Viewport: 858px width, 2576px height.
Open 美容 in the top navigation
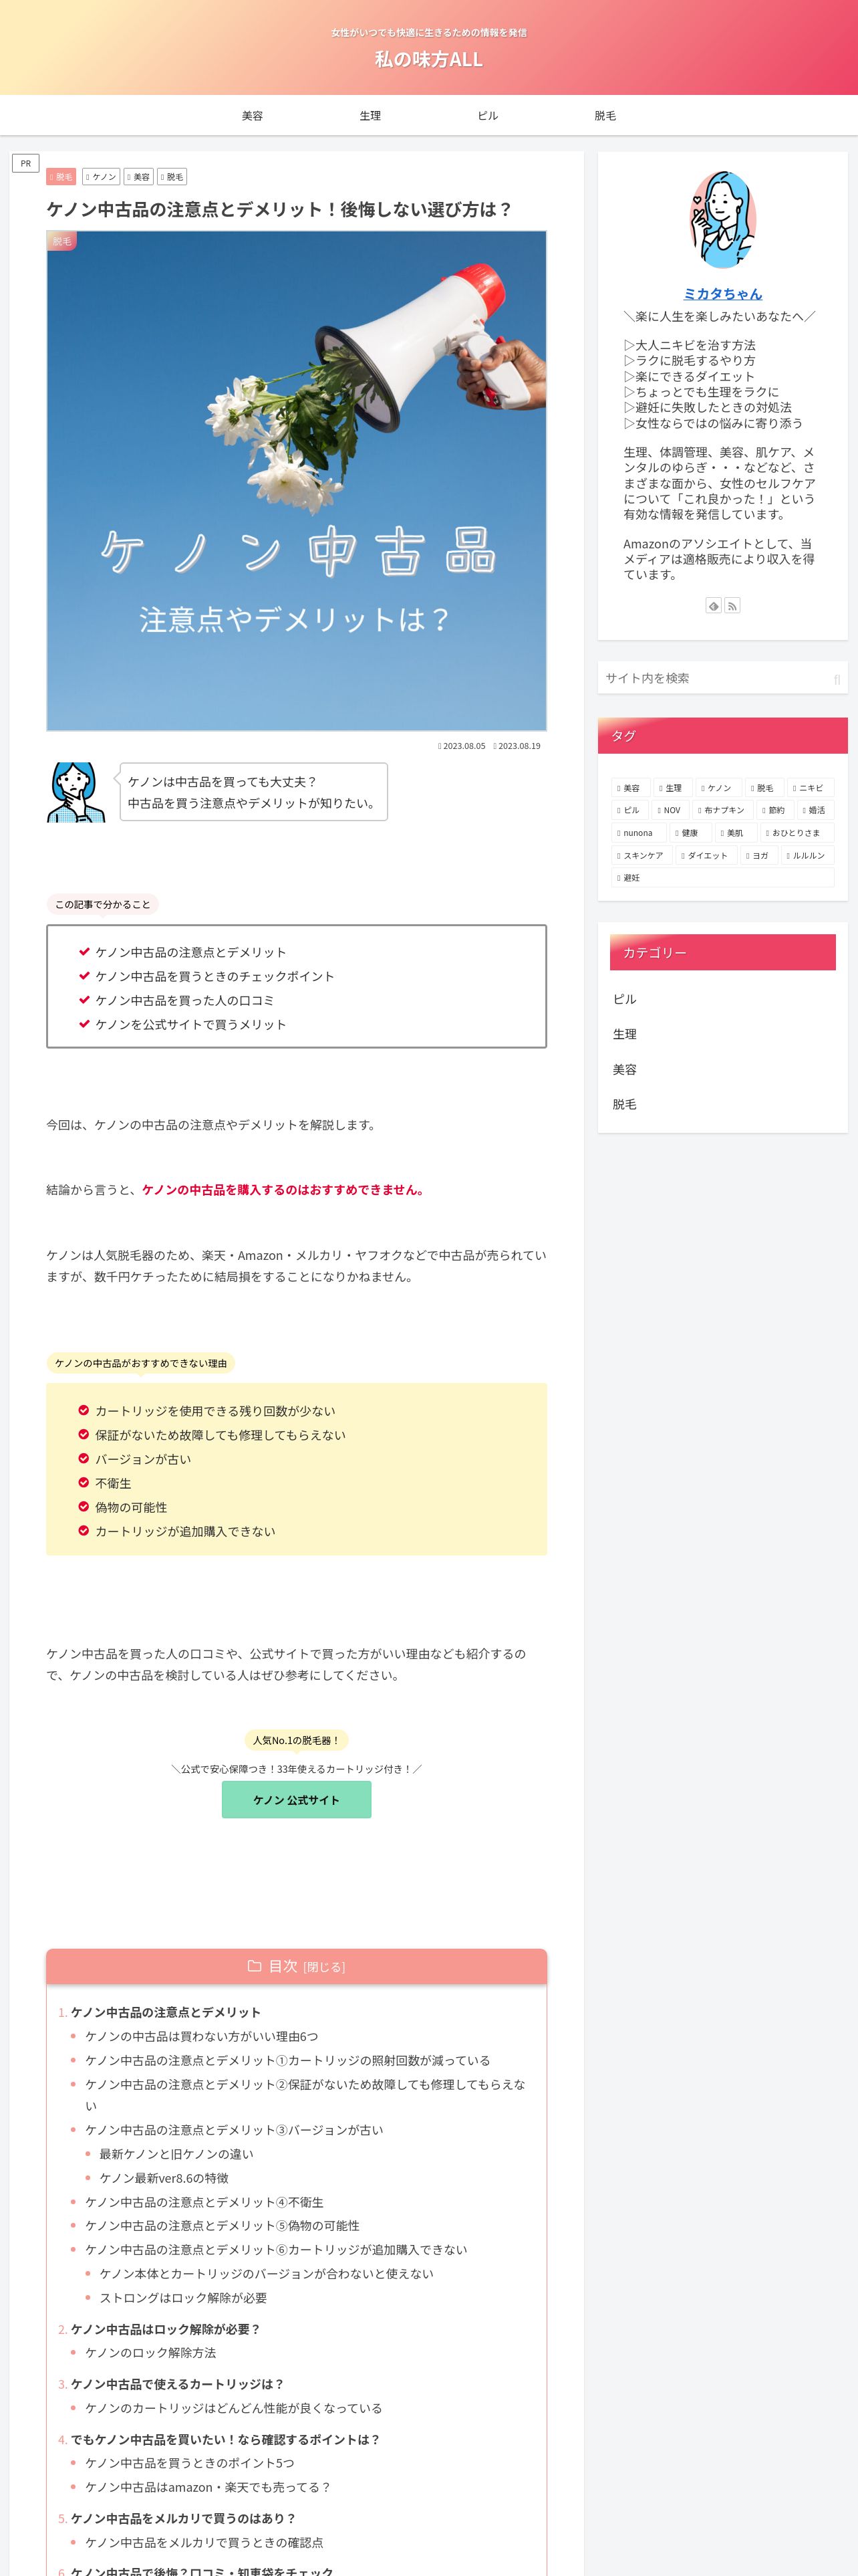253,116
